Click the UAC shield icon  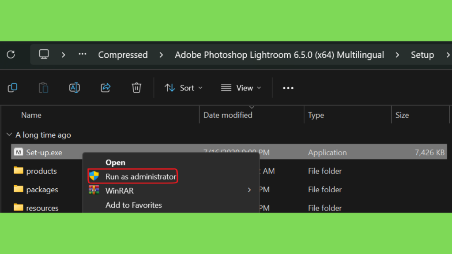[x=94, y=176]
